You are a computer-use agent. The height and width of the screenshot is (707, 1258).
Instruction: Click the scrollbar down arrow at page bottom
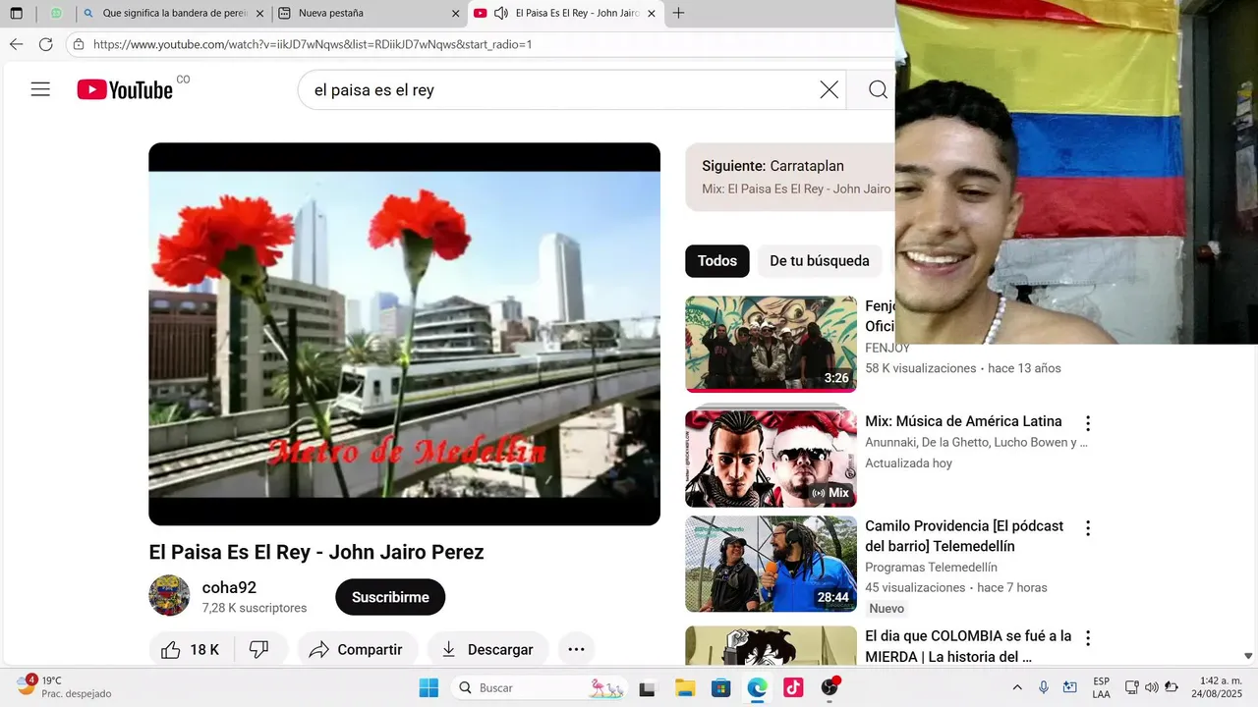(1249, 656)
